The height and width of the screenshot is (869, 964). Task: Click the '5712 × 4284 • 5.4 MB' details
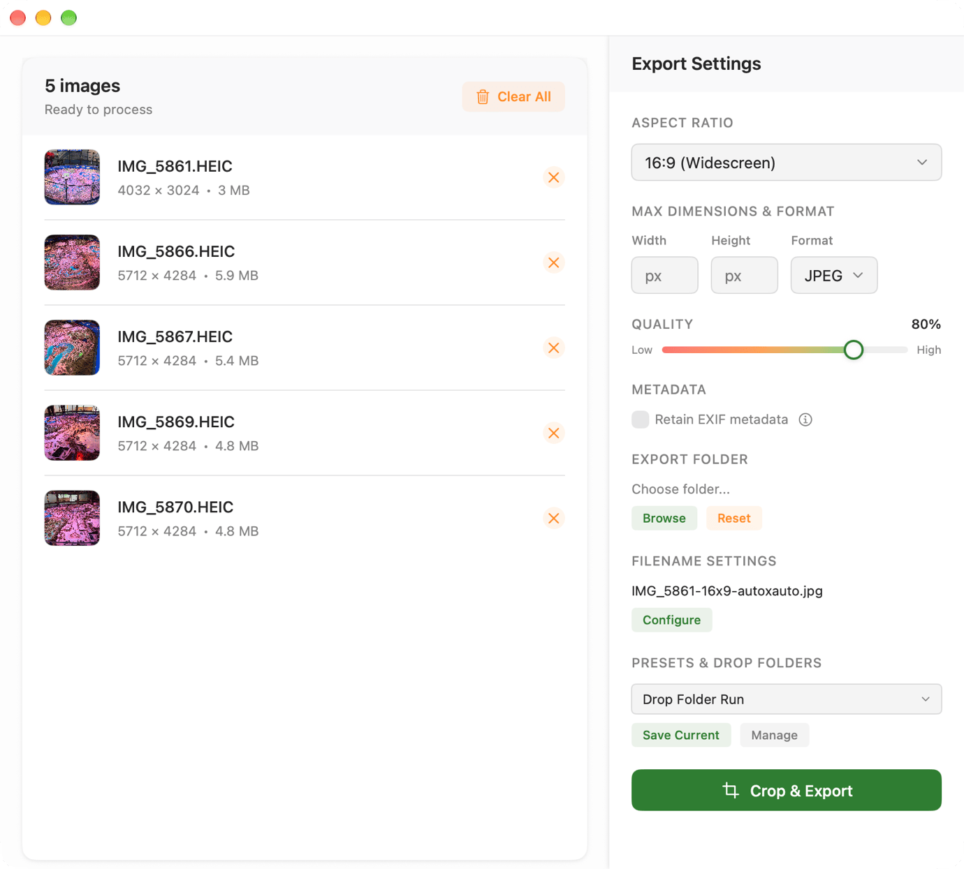[x=188, y=361]
